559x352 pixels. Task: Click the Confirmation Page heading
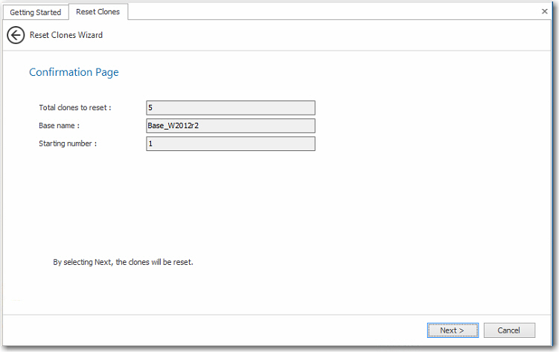click(74, 72)
